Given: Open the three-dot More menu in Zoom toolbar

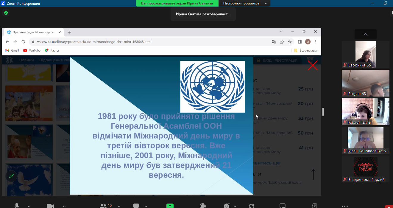Looking at the screenshot, I should [x=345, y=206].
